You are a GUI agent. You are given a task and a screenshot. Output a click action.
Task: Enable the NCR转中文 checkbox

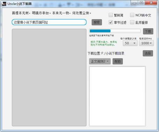pos(132,15)
